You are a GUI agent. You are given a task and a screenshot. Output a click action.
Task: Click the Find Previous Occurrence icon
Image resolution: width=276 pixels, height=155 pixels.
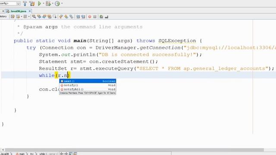(x=39, y=17)
